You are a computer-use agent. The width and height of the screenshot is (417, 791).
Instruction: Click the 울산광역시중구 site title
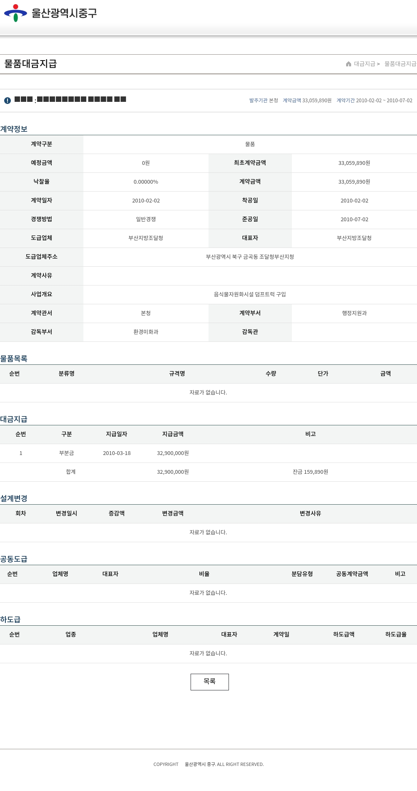pyautogui.click(x=64, y=13)
